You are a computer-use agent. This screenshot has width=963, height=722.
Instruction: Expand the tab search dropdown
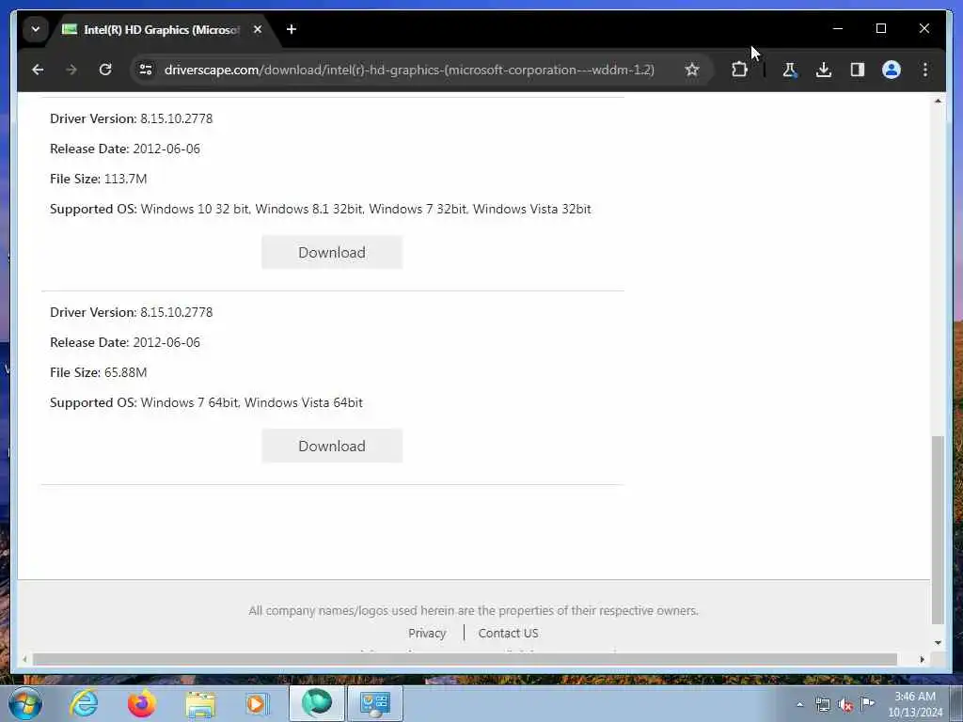(x=36, y=29)
